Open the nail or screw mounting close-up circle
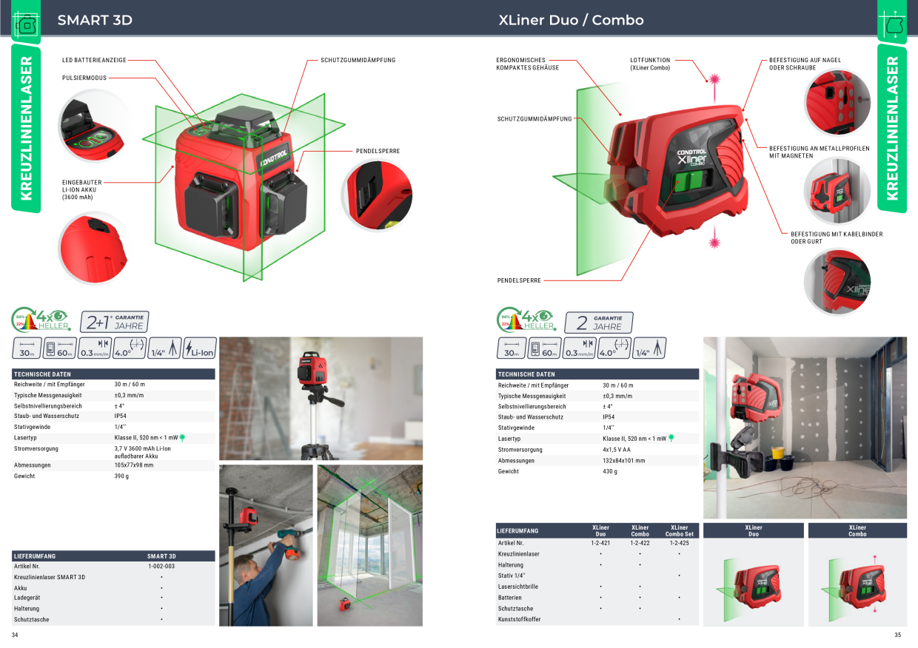Image resolution: width=918 pixels, height=648 pixels. tap(837, 104)
